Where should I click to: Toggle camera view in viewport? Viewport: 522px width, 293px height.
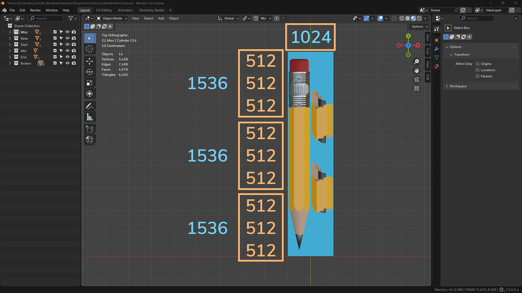417,79
